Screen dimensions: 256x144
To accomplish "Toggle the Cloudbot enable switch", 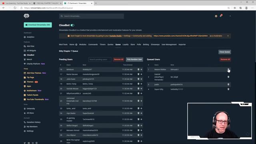I will point(72,25).
